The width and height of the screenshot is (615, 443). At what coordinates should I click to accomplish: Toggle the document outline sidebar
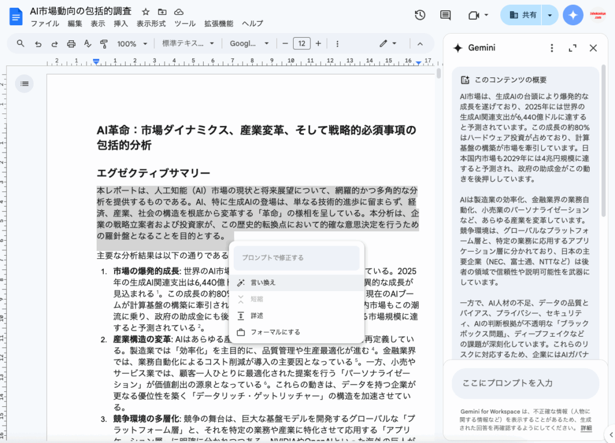25,83
